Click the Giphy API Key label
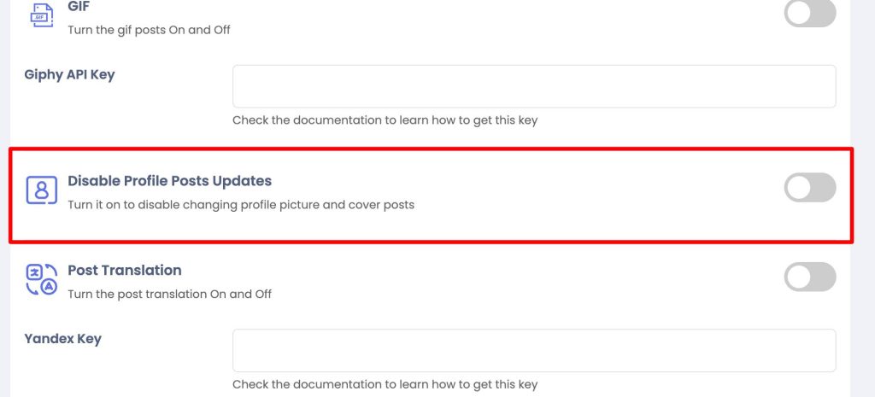This screenshot has width=875, height=397. point(69,75)
